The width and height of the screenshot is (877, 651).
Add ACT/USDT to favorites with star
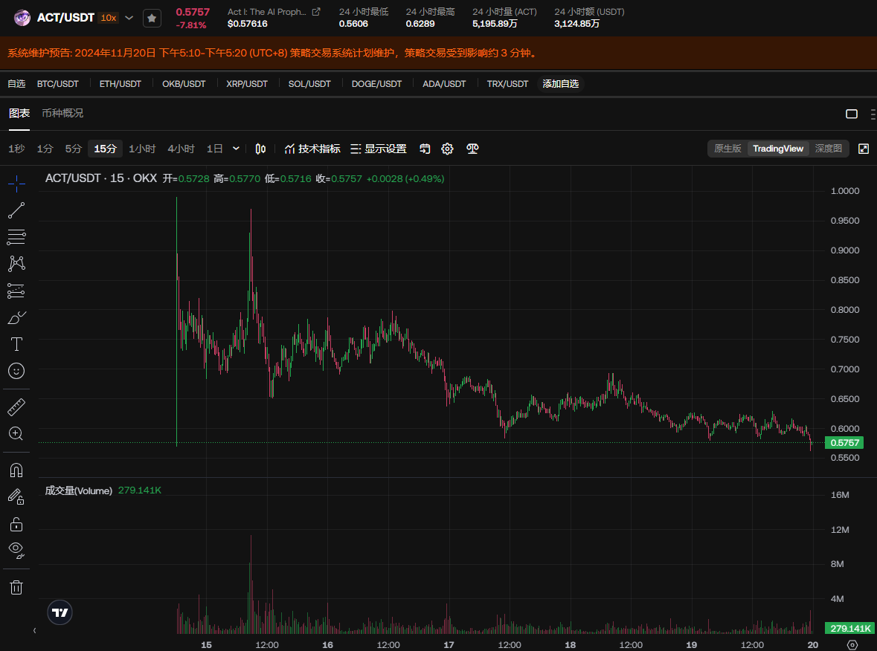click(152, 18)
